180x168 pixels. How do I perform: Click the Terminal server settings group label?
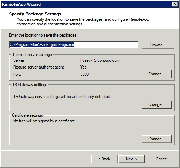click(x=32, y=55)
